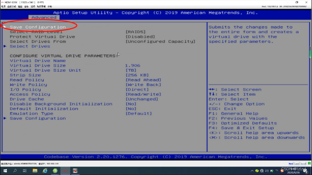
Task: Click the Strip Size label
Action: point(25,75)
